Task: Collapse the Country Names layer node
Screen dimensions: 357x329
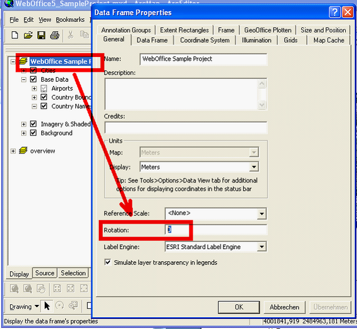Action: coord(34,106)
